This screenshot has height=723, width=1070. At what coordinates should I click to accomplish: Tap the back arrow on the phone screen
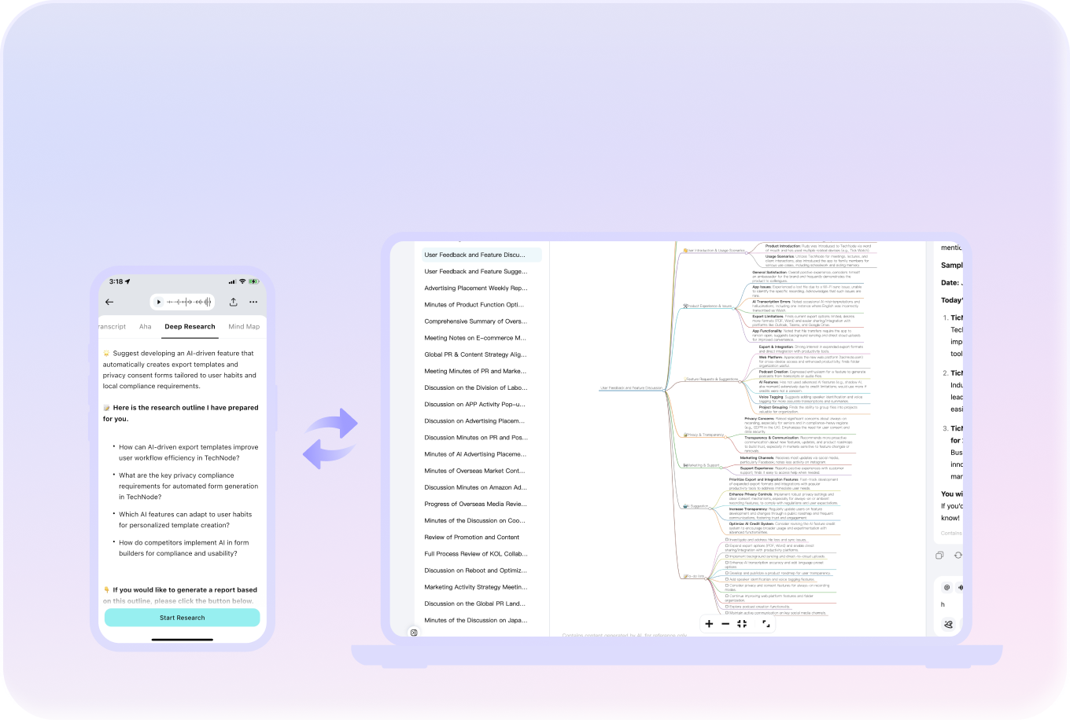tap(109, 302)
